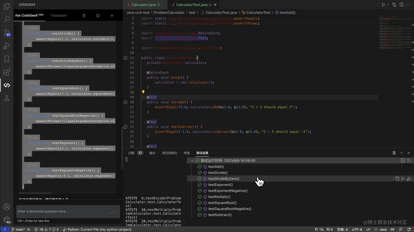
Task: Switch to the Calculator.java tab
Action: coord(143,5)
